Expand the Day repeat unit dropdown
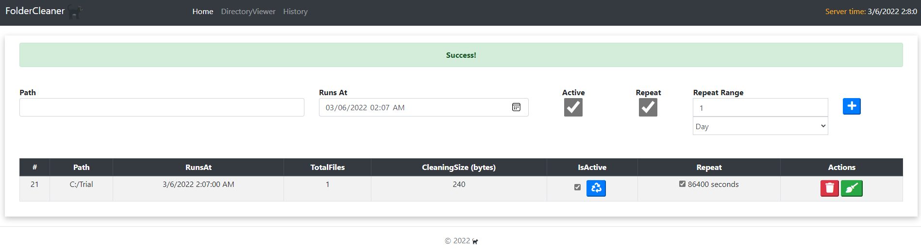 tap(760, 126)
